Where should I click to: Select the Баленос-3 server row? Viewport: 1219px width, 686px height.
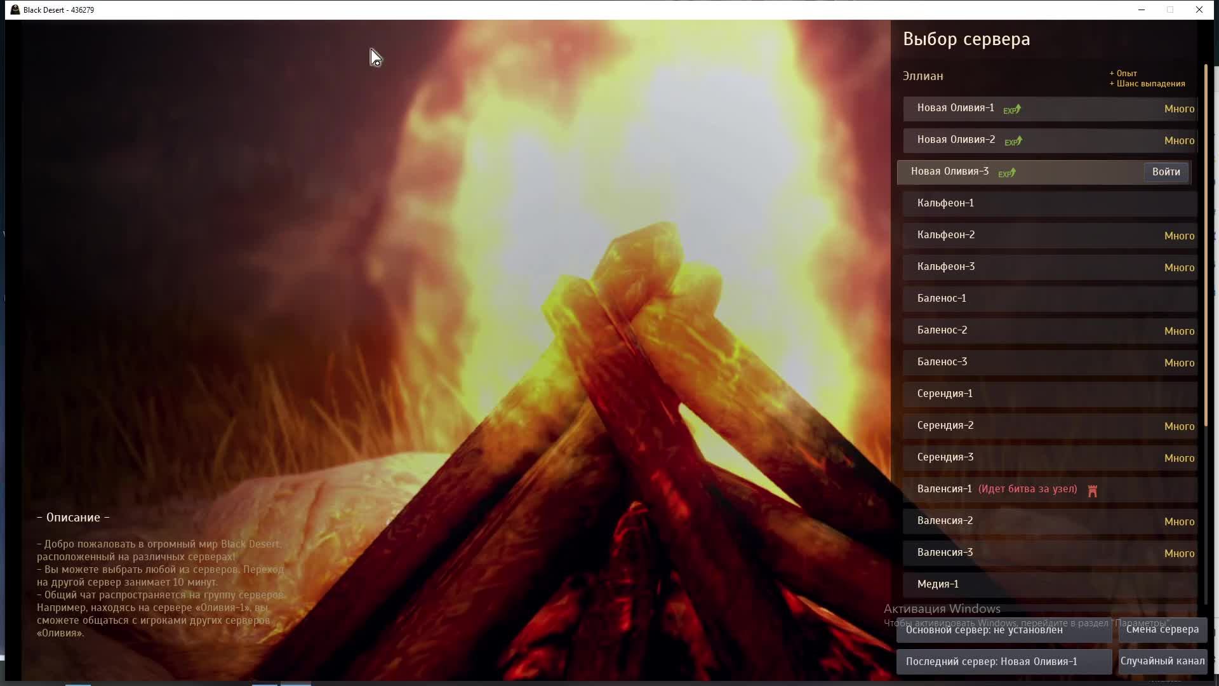pyautogui.click(x=1050, y=363)
